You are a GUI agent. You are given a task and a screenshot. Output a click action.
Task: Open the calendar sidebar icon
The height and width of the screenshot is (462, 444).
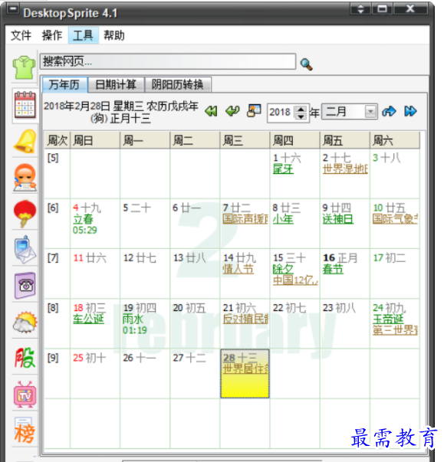click(25, 105)
